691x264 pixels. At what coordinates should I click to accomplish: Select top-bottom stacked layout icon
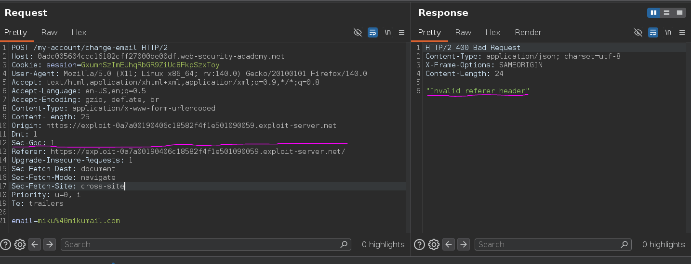(x=666, y=13)
